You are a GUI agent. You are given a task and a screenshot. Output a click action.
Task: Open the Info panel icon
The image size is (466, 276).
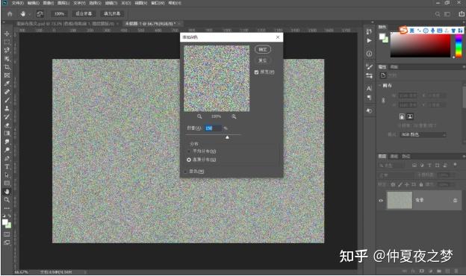pos(369,54)
